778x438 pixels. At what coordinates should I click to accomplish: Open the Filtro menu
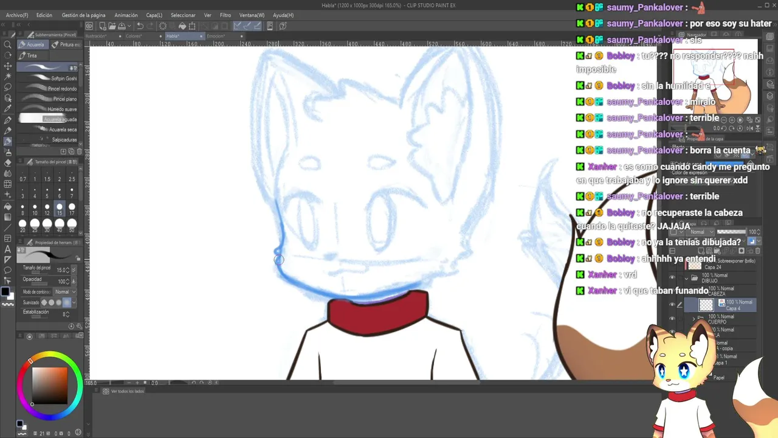coord(225,15)
